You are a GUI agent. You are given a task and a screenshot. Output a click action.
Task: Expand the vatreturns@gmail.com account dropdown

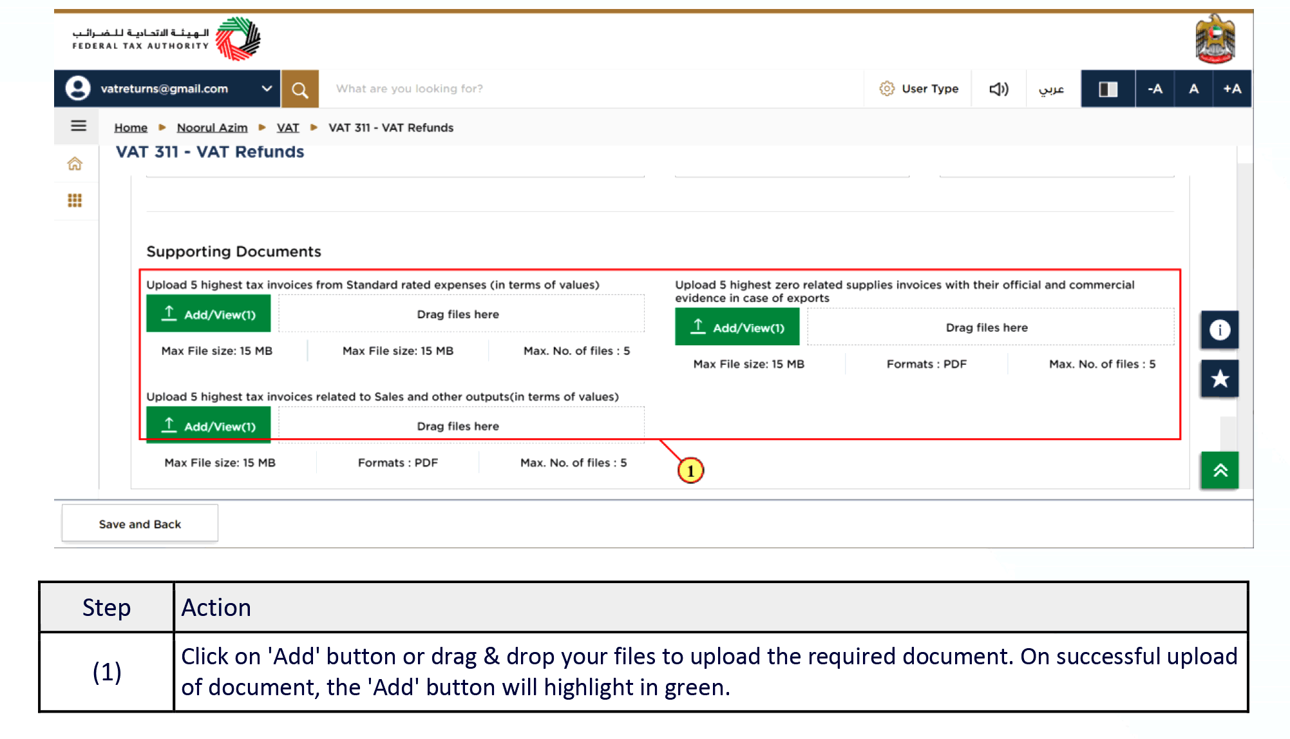click(266, 88)
